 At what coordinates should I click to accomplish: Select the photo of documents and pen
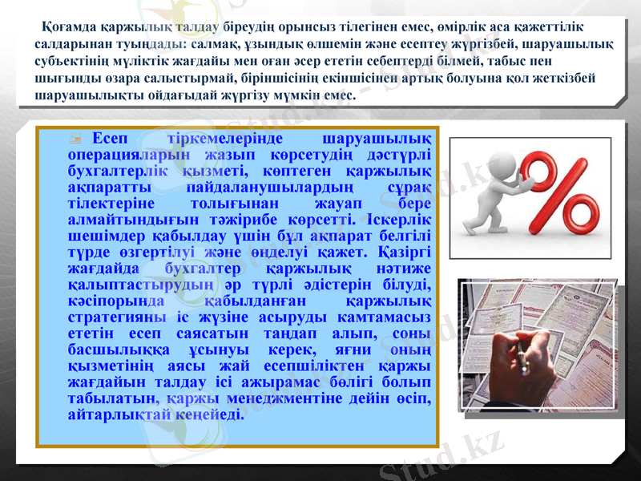tap(538, 345)
